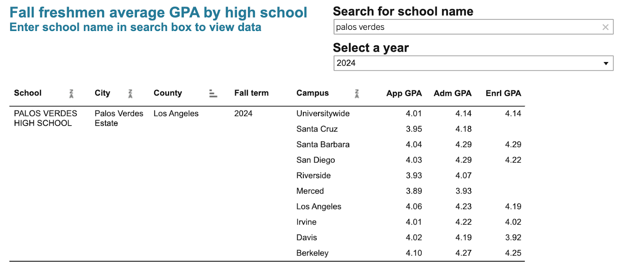Select the Universitywide campus row

tap(323, 114)
